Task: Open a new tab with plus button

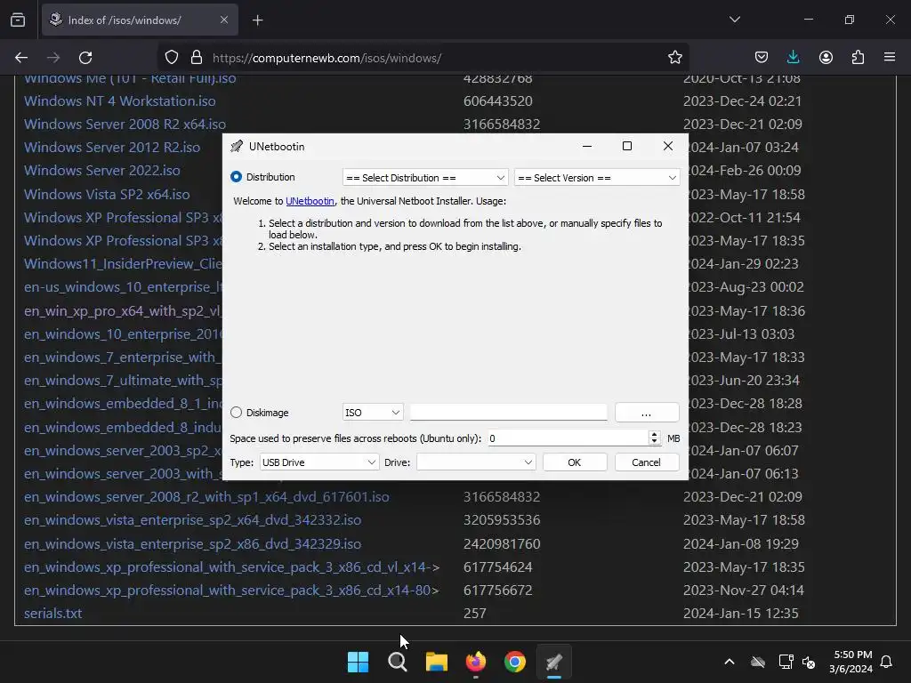Action: pyautogui.click(x=257, y=20)
